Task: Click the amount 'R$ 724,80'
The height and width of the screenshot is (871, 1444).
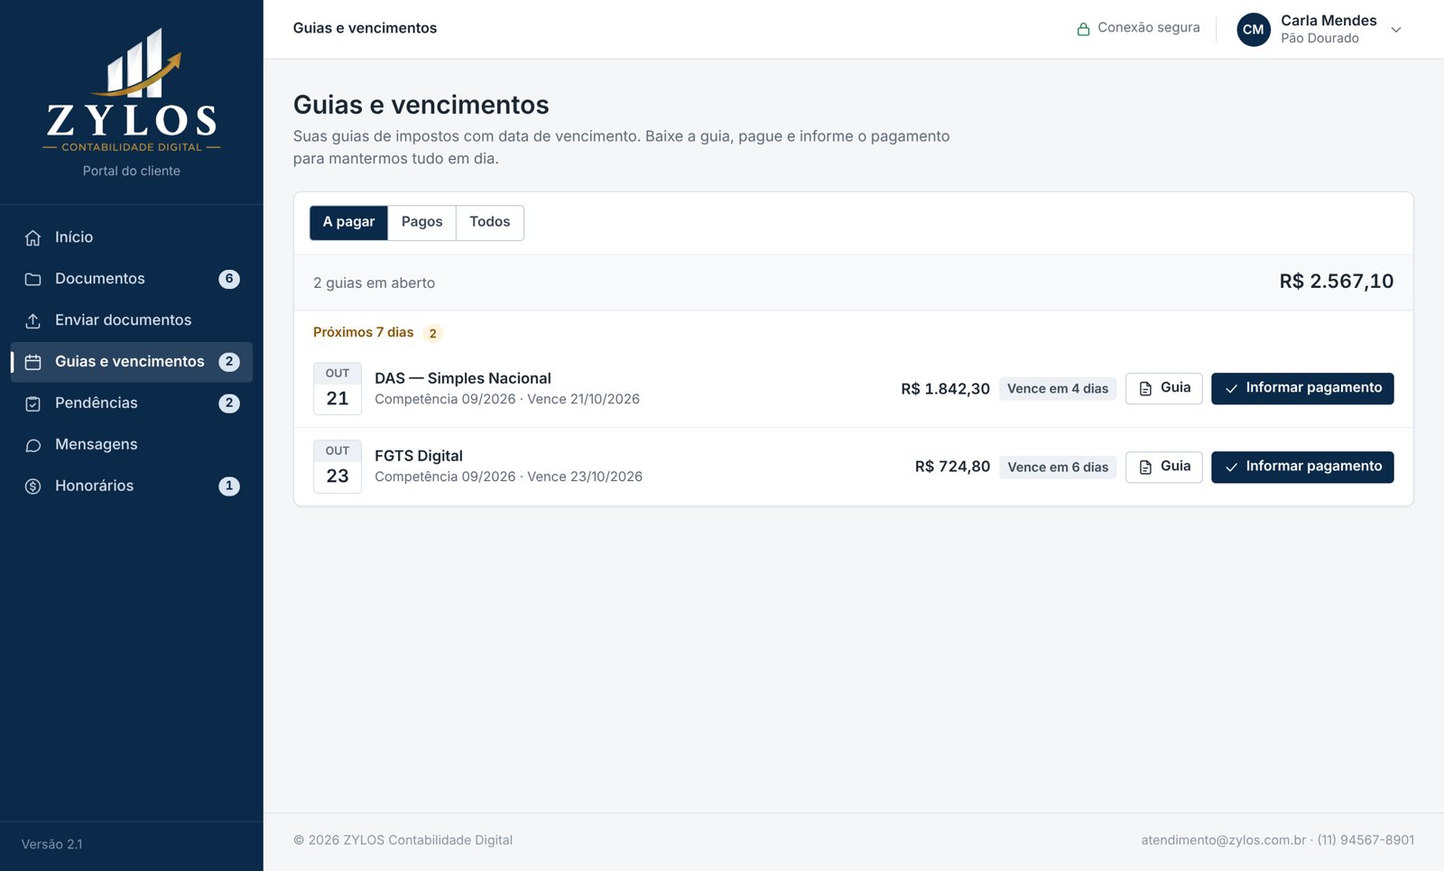Action: tap(952, 467)
